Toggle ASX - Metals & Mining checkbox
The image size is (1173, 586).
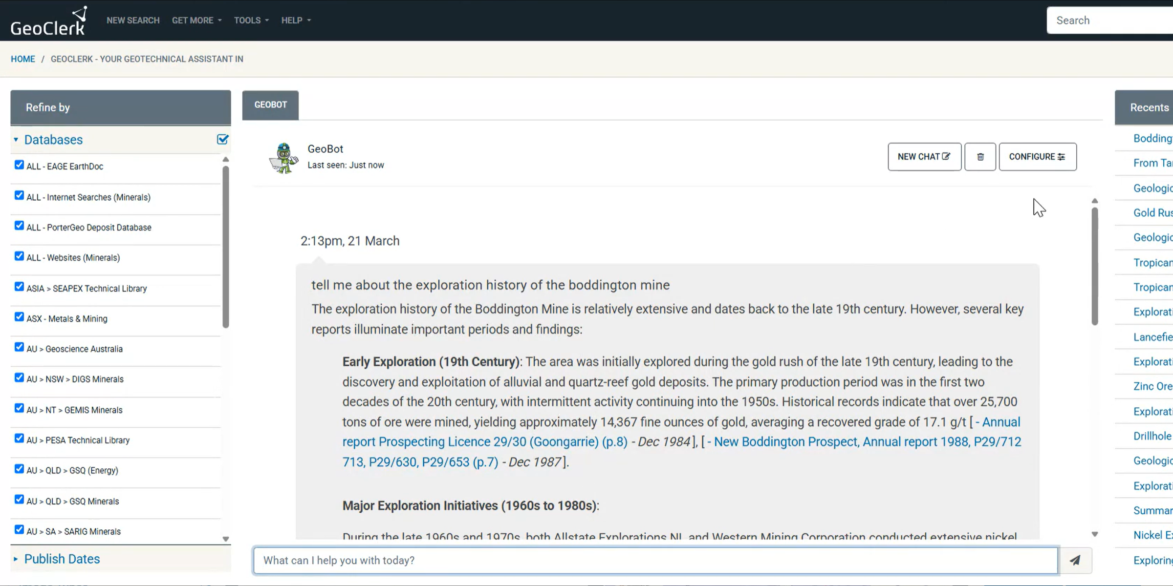(19, 317)
